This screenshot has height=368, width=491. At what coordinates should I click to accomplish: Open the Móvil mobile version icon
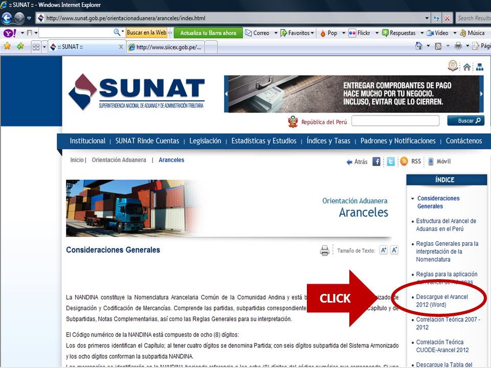[x=431, y=162]
